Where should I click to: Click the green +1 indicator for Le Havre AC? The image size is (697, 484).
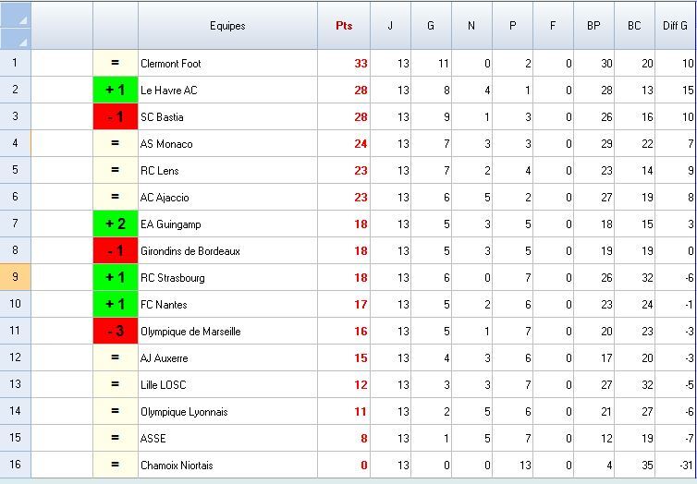pyautogui.click(x=116, y=91)
